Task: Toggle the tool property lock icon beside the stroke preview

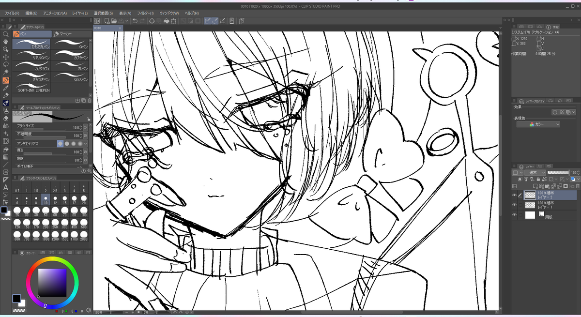Action: pos(88,118)
